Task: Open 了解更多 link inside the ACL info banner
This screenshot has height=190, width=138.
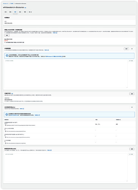Action: 36,115
